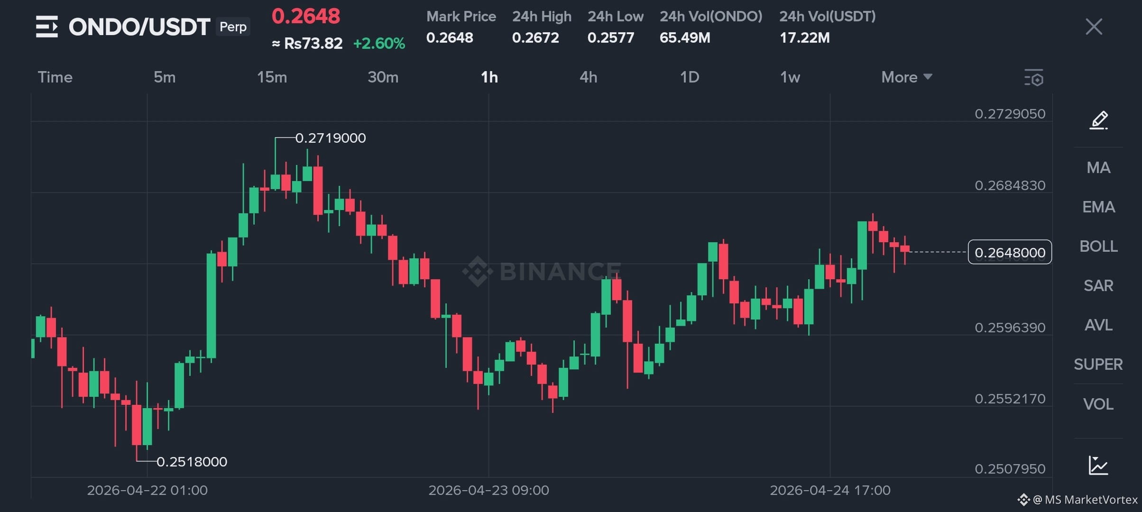
Task: Select the 5m timeframe
Action: (x=165, y=77)
